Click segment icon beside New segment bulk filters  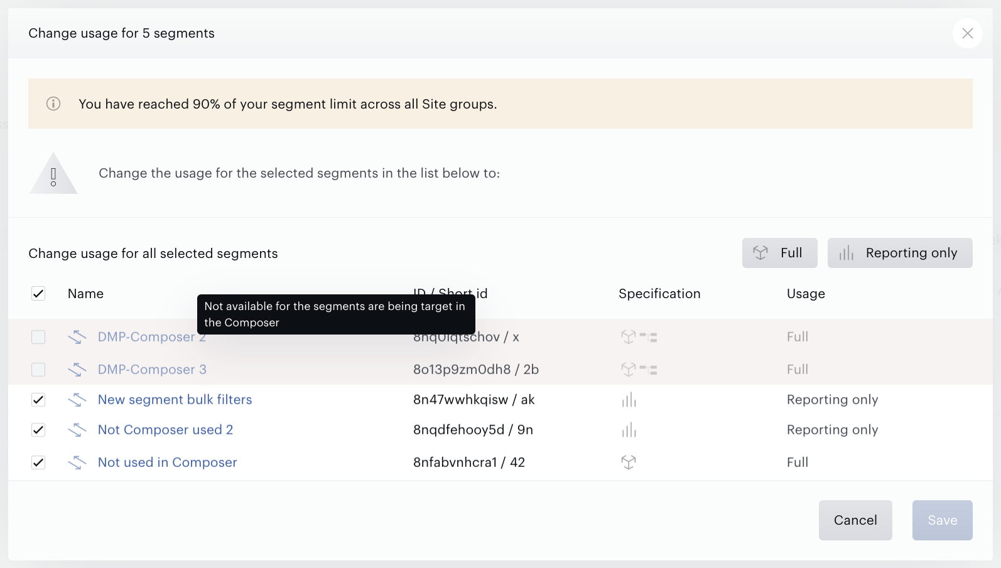coord(77,400)
